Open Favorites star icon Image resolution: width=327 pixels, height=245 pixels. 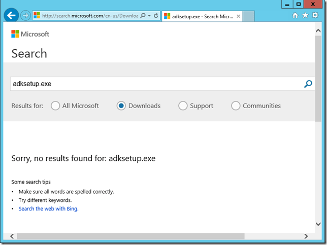tap(305, 15)
